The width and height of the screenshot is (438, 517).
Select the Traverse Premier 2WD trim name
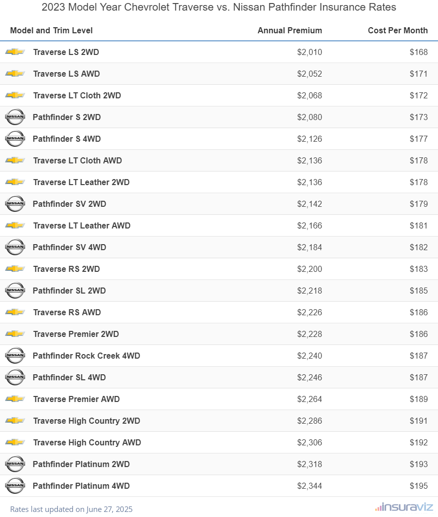point(76,334)
